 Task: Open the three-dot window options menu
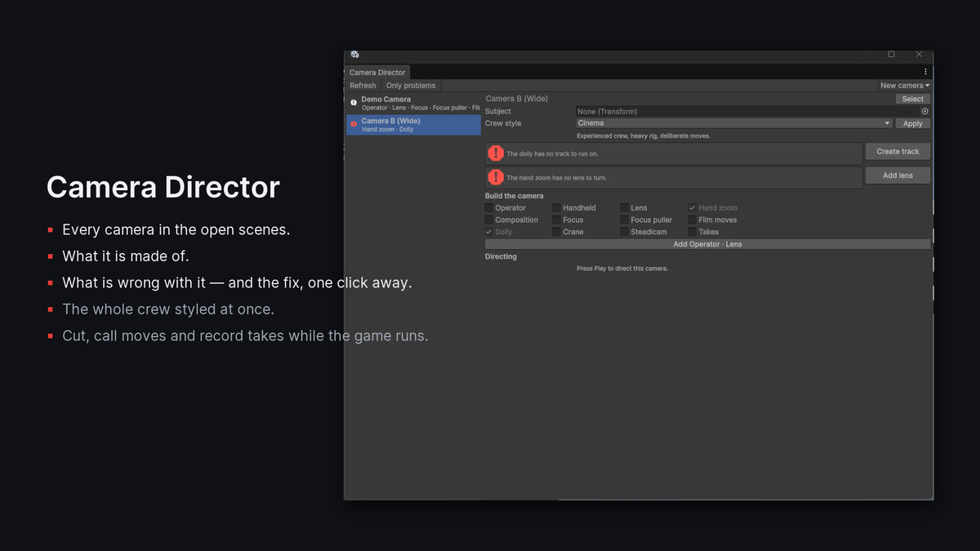[925, 72]
